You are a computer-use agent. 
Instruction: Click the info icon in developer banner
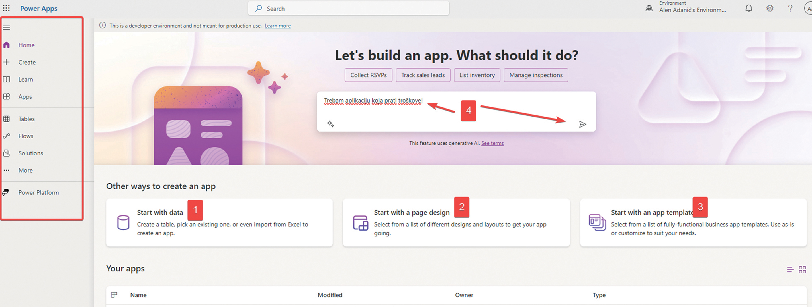click(103, 26)
